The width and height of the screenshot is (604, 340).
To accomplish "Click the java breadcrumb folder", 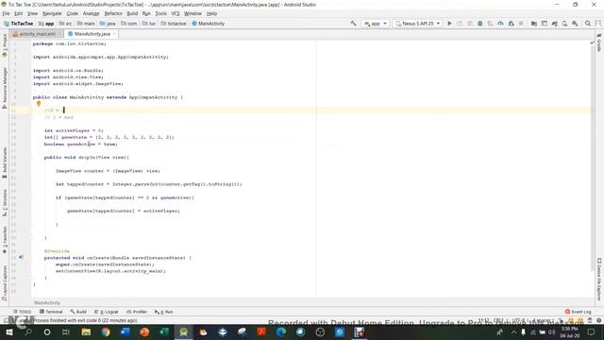I will (x=108, y=24).
